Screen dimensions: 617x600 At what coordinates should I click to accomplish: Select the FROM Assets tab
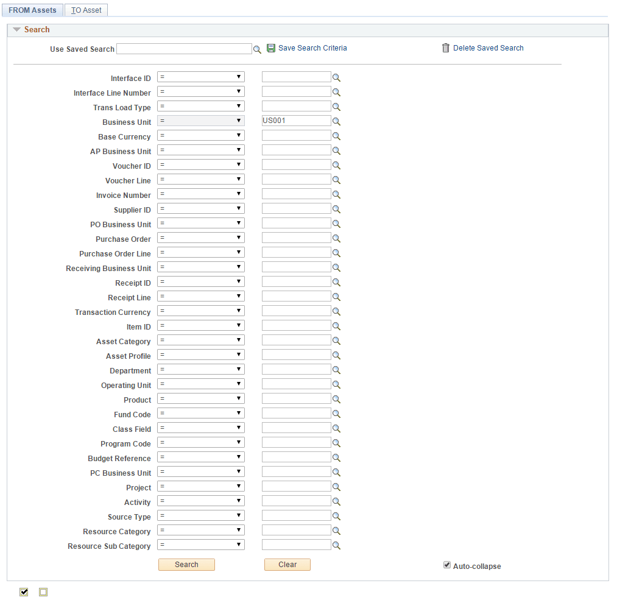pos(32,10)
